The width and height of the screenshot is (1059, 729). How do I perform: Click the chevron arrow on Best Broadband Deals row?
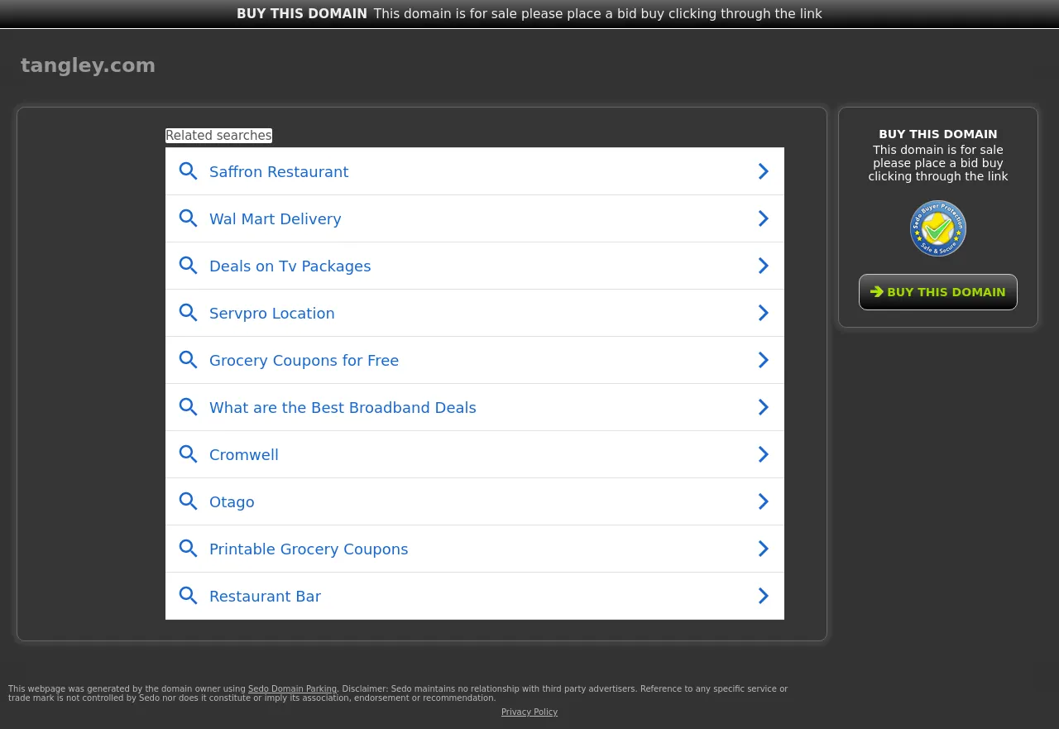pos(764,407)
